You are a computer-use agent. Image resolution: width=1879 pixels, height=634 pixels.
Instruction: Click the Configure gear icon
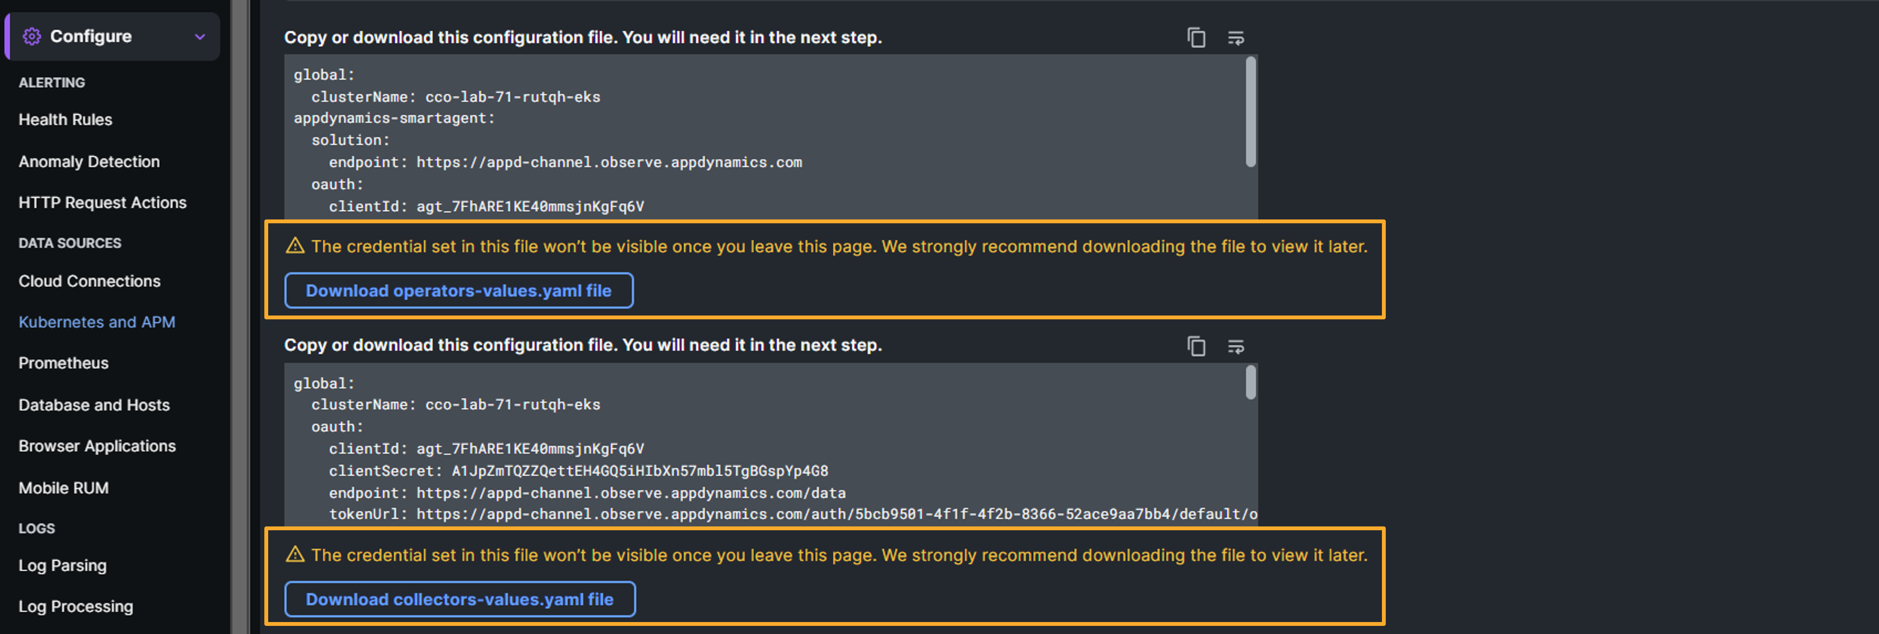click(31, 36)
